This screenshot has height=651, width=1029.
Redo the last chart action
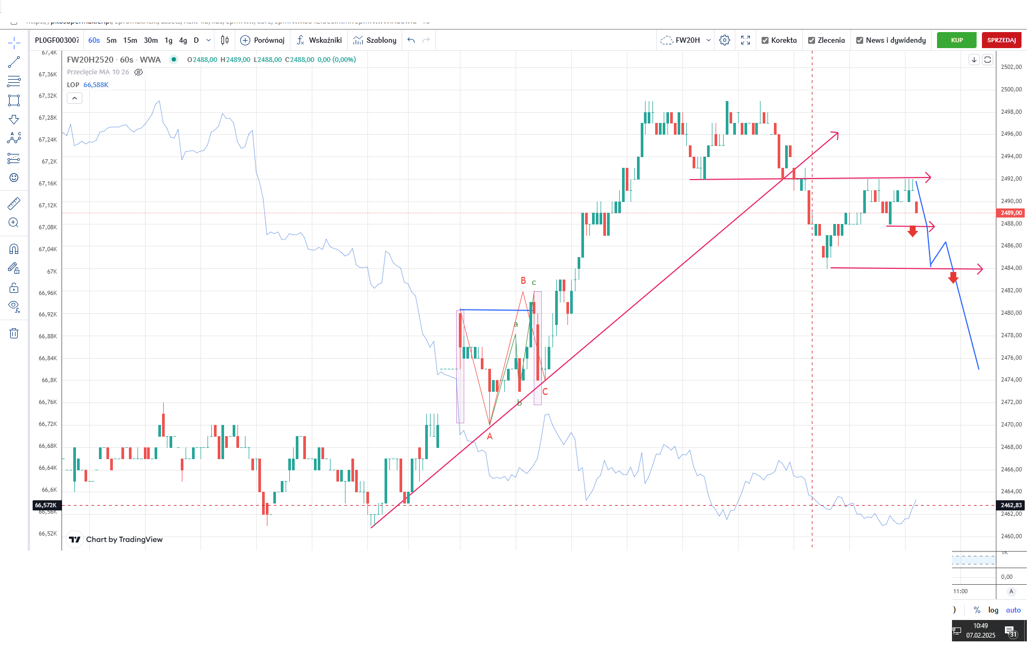click(426, 40)
